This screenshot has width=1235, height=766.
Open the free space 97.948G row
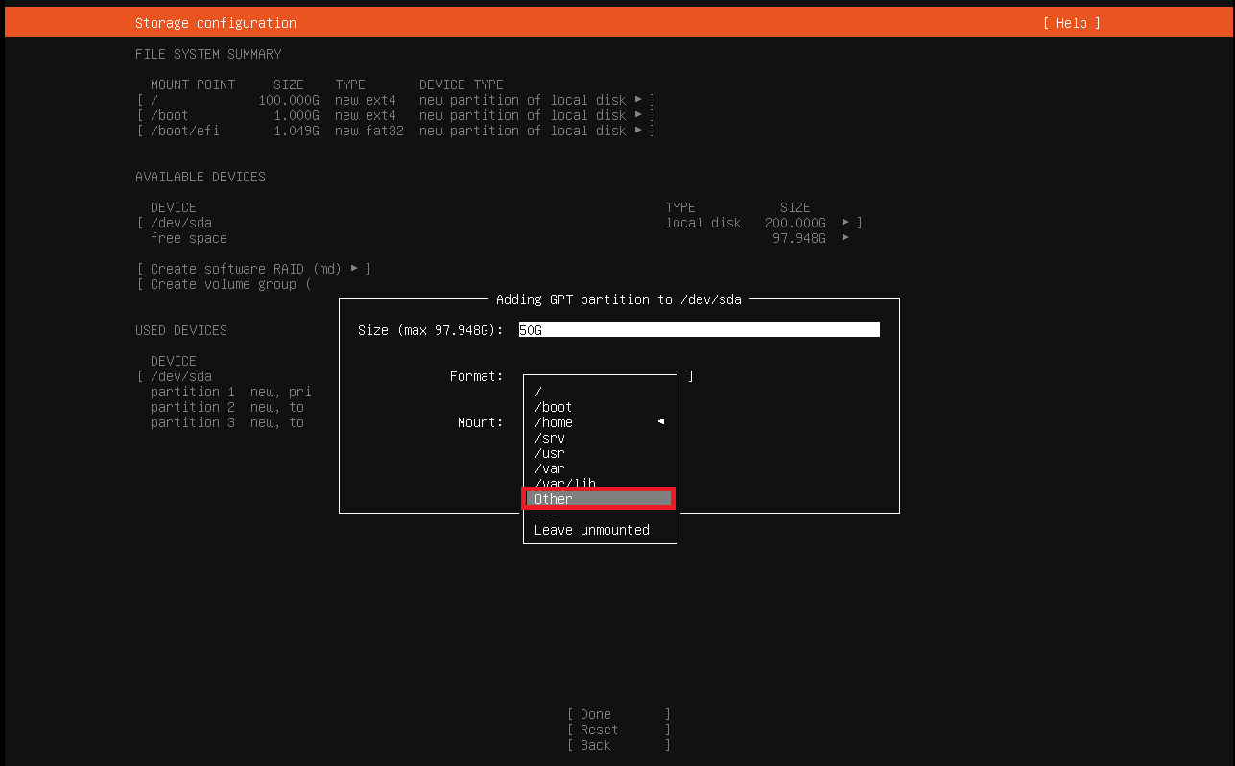click(500, 238)
